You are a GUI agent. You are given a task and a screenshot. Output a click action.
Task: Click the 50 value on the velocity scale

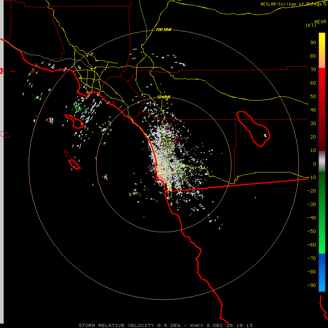(x=313, y=97)
